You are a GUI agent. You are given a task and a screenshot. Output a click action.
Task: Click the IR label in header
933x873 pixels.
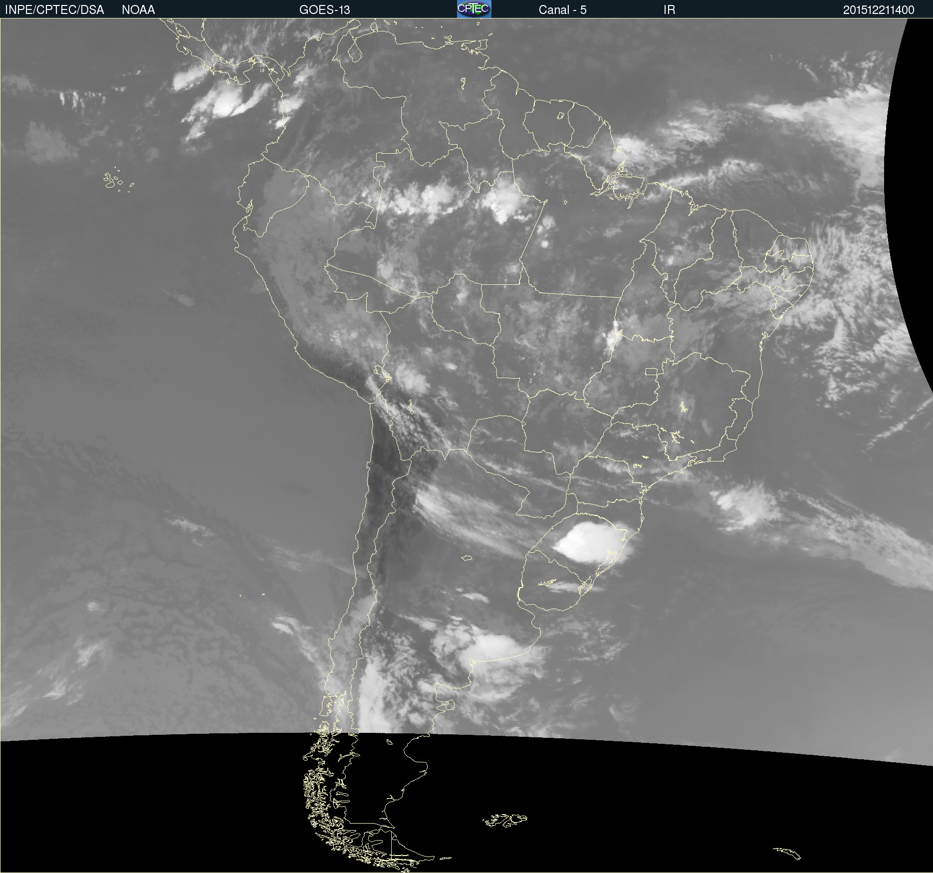(x=669, y=10)
